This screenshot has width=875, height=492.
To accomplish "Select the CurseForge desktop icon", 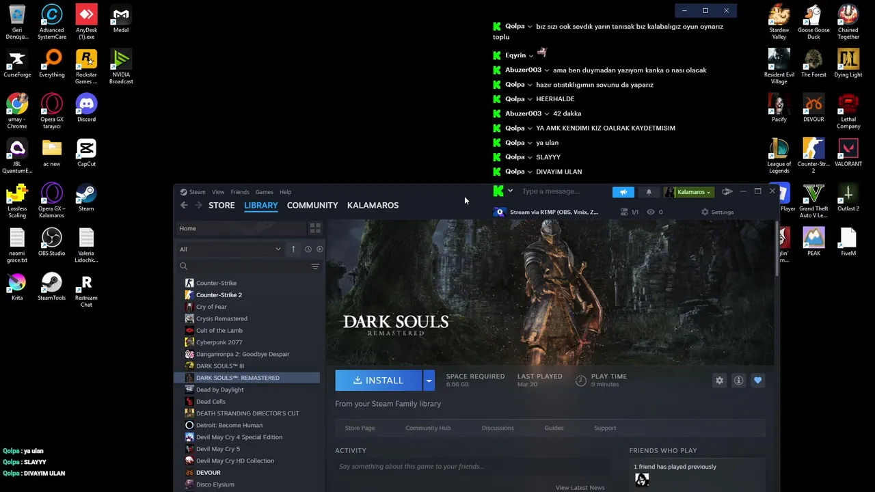I will (17, 64).
